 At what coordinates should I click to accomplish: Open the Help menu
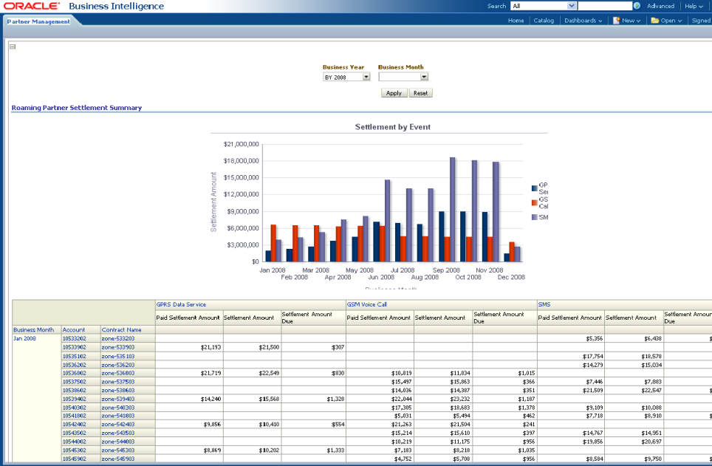pos(694,6)
